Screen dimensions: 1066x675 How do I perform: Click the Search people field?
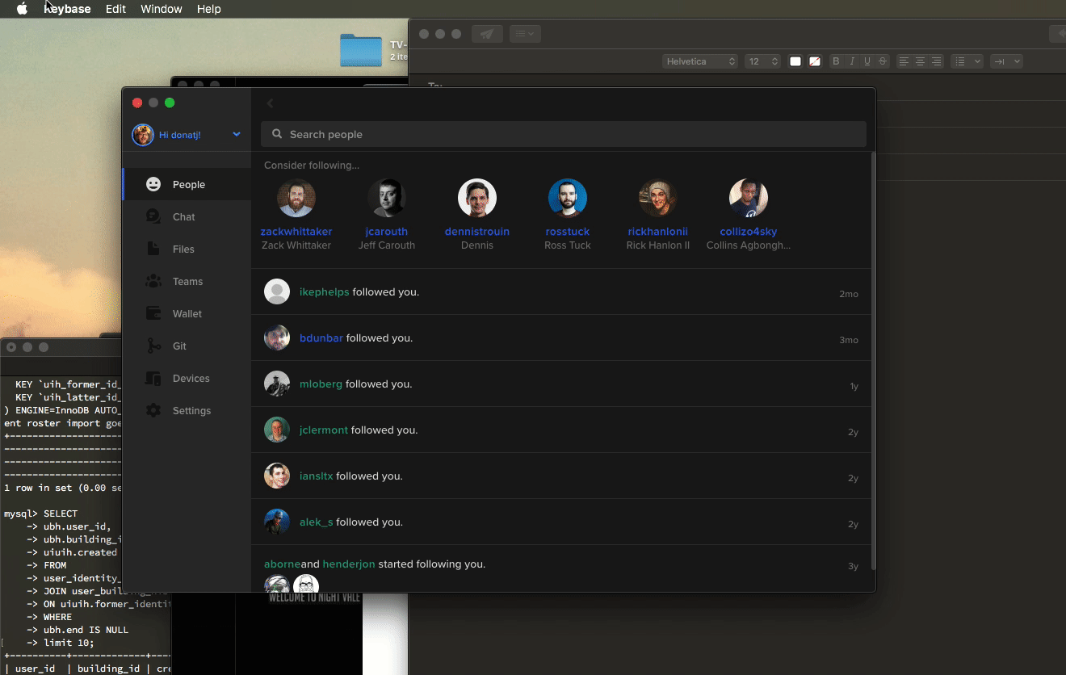[563, 134]
